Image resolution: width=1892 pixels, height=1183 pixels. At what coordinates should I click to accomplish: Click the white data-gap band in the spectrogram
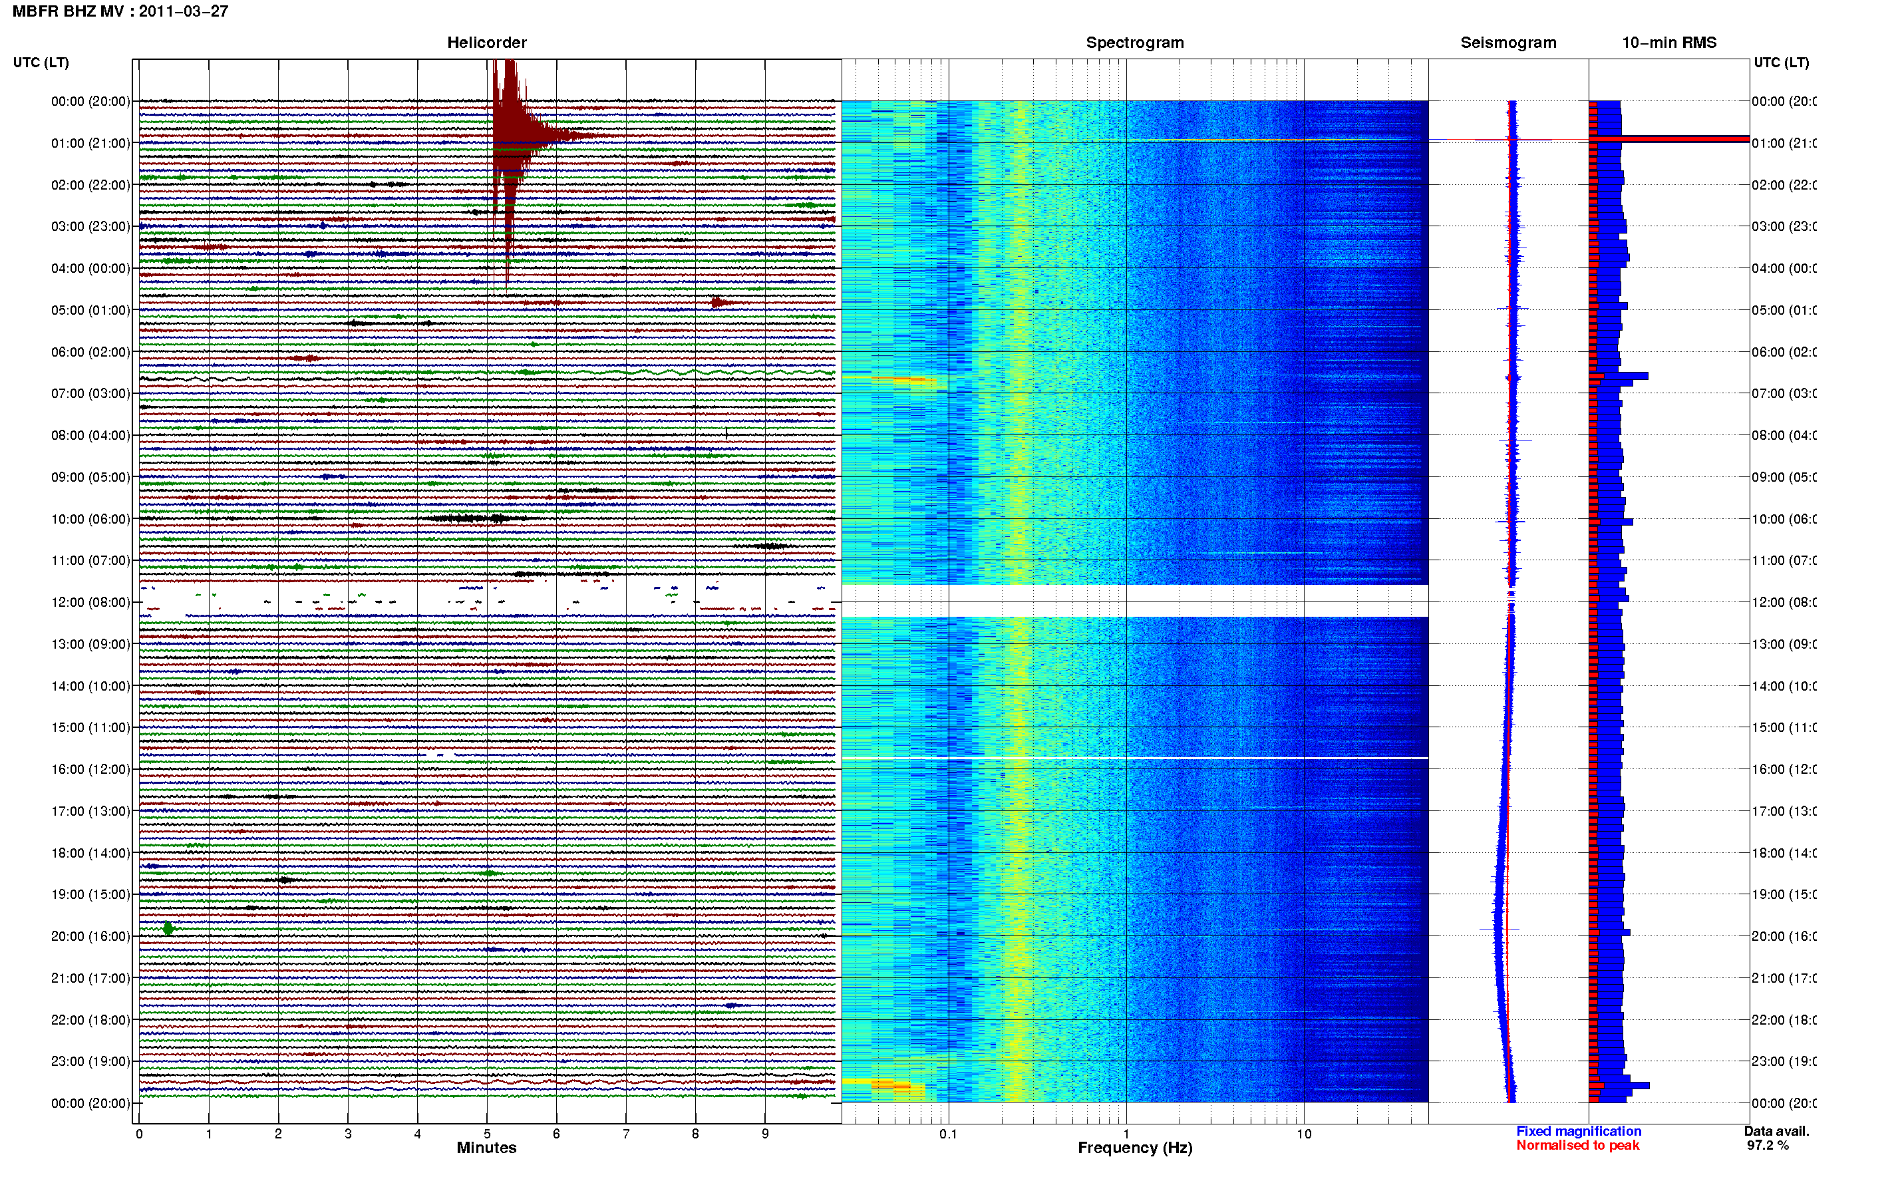(x=1135, y=600)
